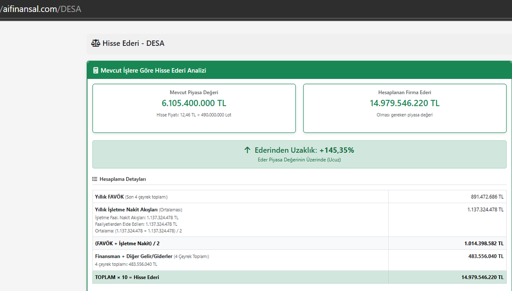Click 'TOPLAM × 10 = Hisse Ederi' label

(127, 277)
